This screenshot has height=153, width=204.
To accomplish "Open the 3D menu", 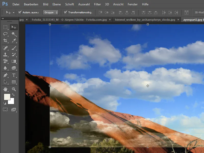I will (x=107, y=4).
